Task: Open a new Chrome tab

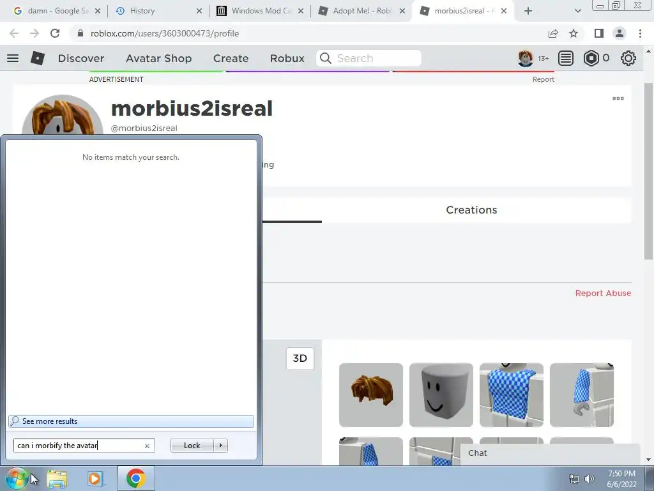Action: point(528,11)
